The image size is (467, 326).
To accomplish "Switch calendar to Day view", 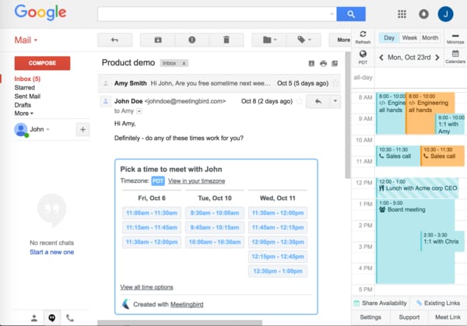I will 389,38.
